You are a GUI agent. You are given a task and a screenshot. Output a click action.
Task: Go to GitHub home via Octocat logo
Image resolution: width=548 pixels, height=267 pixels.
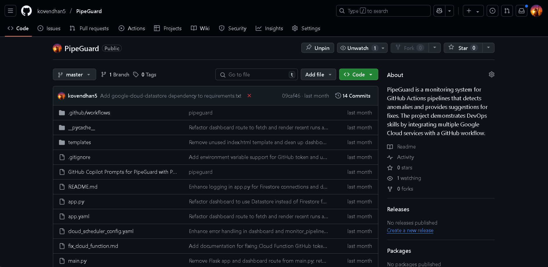[x=26, y=11]
